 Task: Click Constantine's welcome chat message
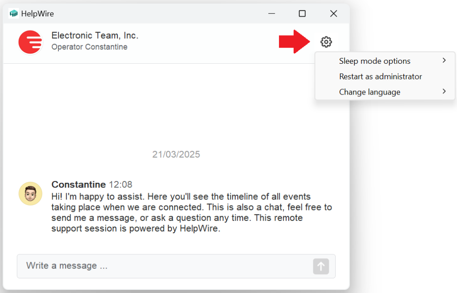pyautogui.click(x=179, y=212)
